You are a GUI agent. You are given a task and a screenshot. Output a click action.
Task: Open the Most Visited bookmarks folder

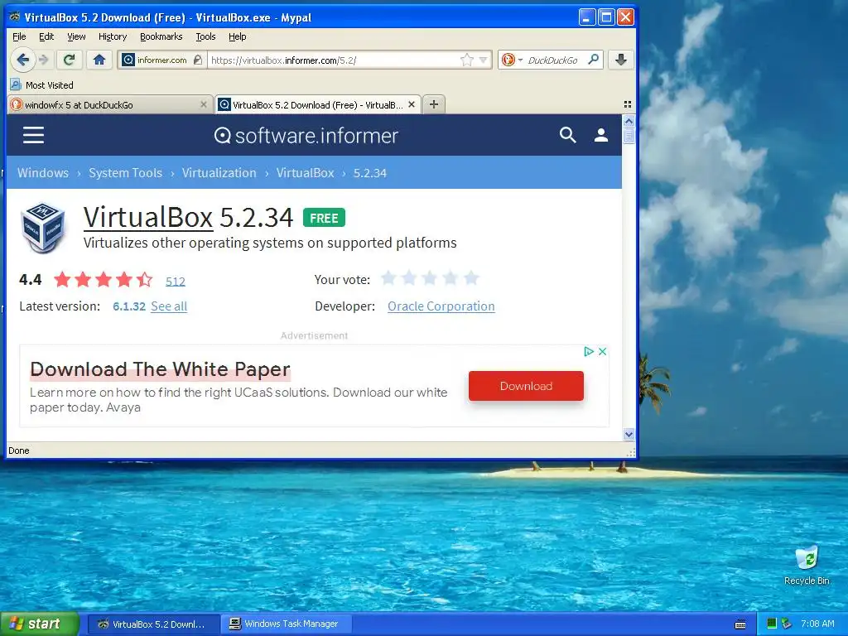41,85
